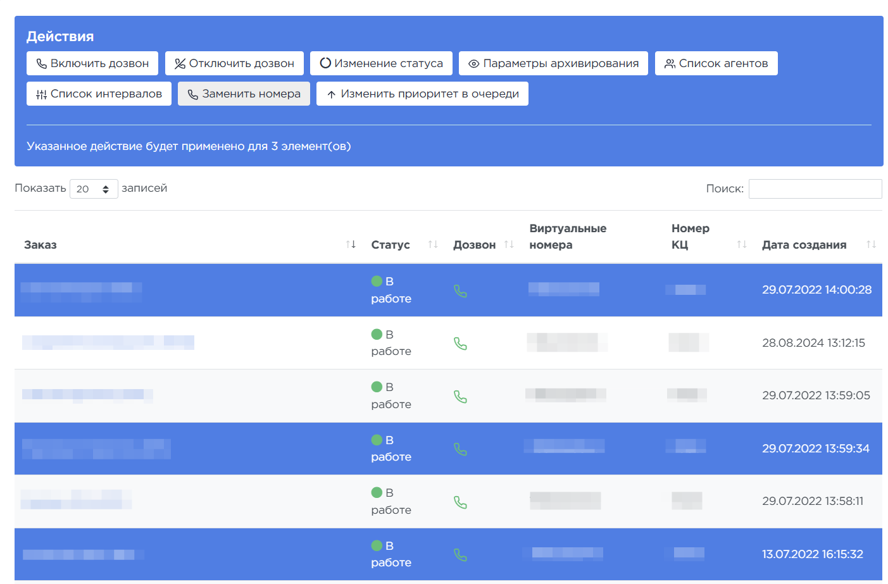
Task: Click the phone icon in the 29.07.2022 13:58:11 row
Action: (x=460, y=502)
